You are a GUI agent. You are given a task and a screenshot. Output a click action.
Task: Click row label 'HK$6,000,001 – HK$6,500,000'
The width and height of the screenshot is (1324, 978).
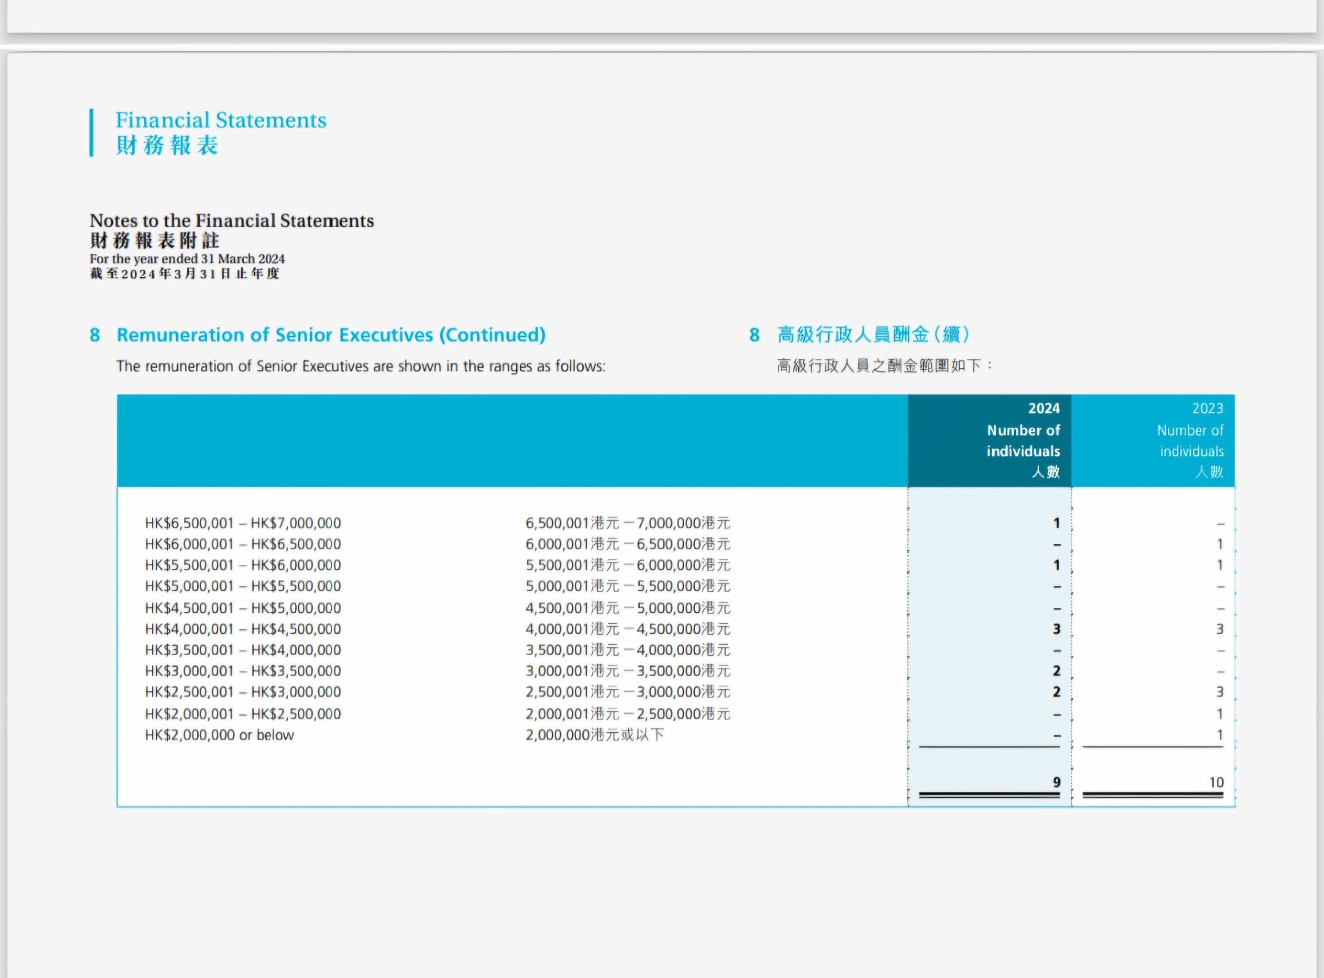[243, 544]
